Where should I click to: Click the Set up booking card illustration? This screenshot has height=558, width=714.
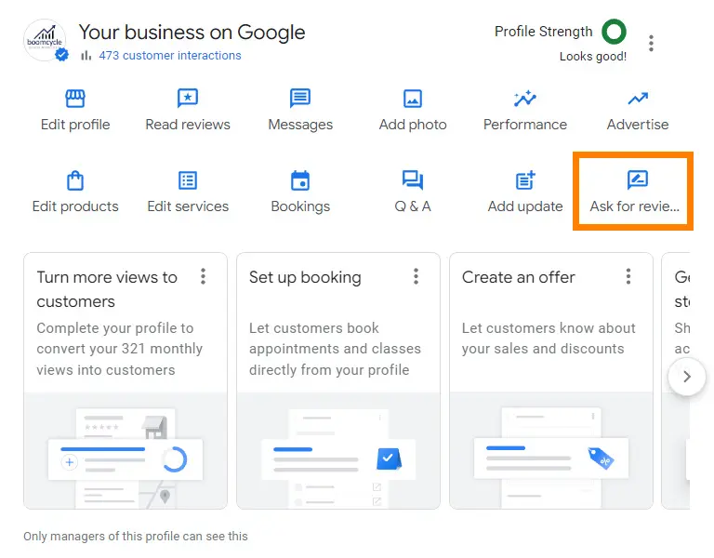pyautogui.click(x=338, y=451)
